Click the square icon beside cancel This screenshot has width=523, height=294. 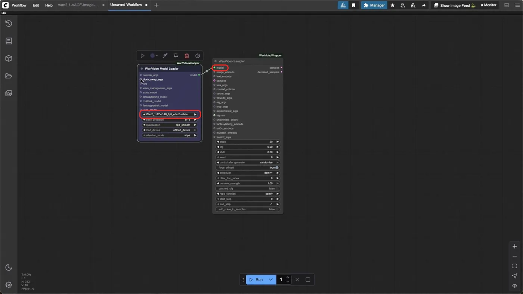(x=308, y=279)
